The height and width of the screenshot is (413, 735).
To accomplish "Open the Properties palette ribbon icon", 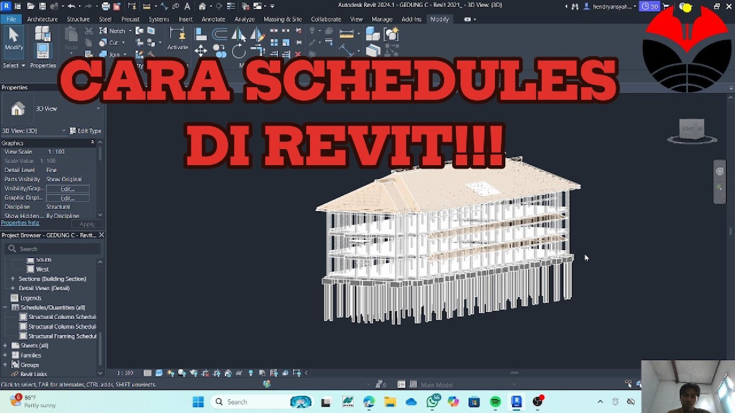I will point(42,50).
